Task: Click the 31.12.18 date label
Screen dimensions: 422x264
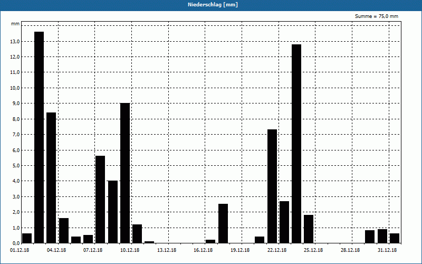Action: point(387,250)
